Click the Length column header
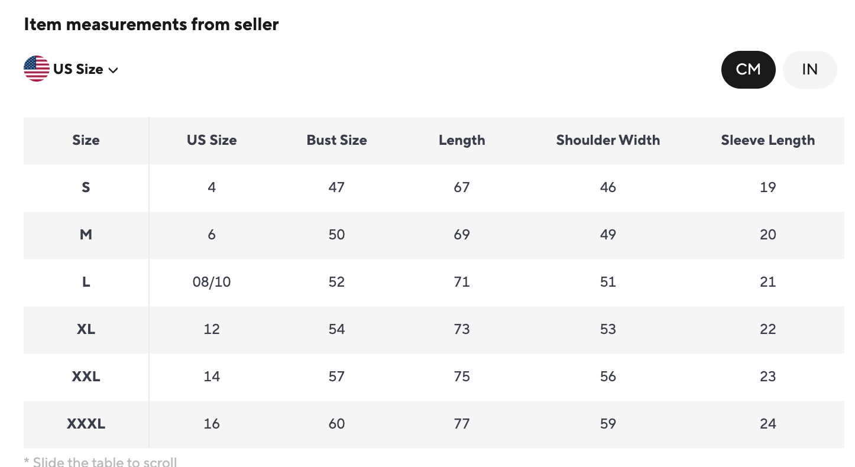This screenshot has width=855, height=467. click(x=462, y=140)
